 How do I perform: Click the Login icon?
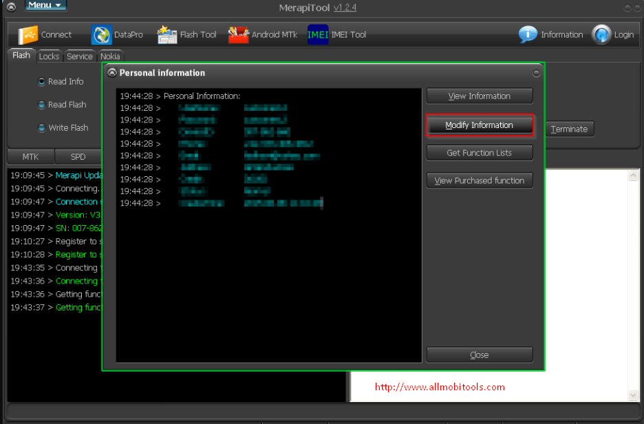[x=601, y=35]
